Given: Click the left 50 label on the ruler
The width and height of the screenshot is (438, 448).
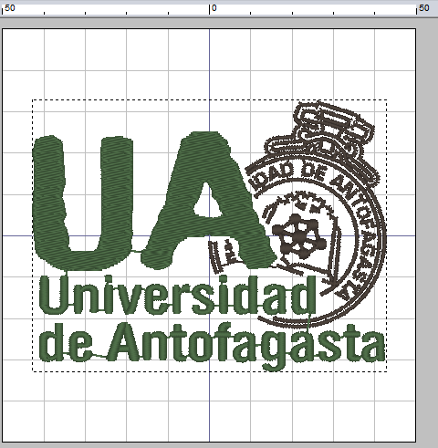Looking at the screenshot, I should click(10, 8).
